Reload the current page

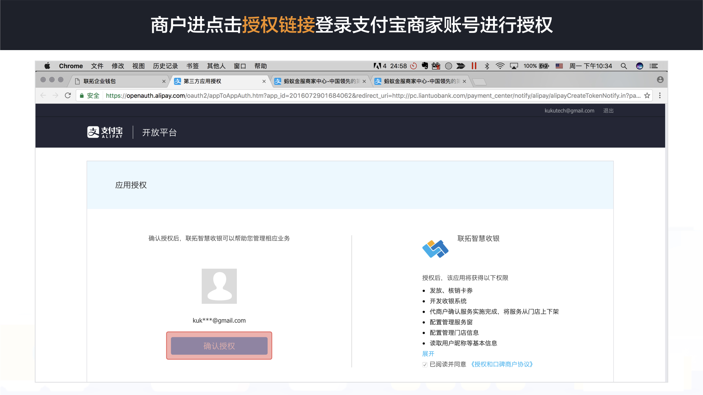point(68,95)
